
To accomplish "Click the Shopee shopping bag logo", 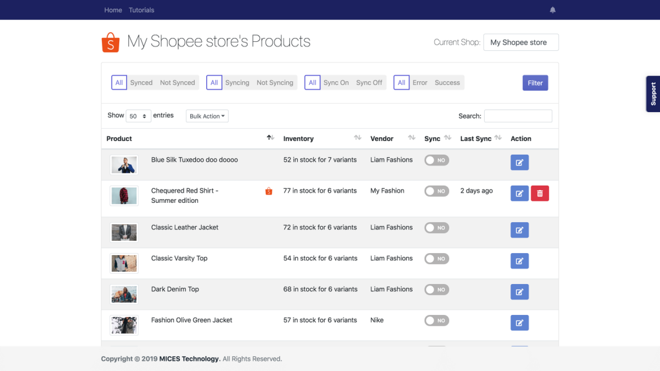I will 111,43.
